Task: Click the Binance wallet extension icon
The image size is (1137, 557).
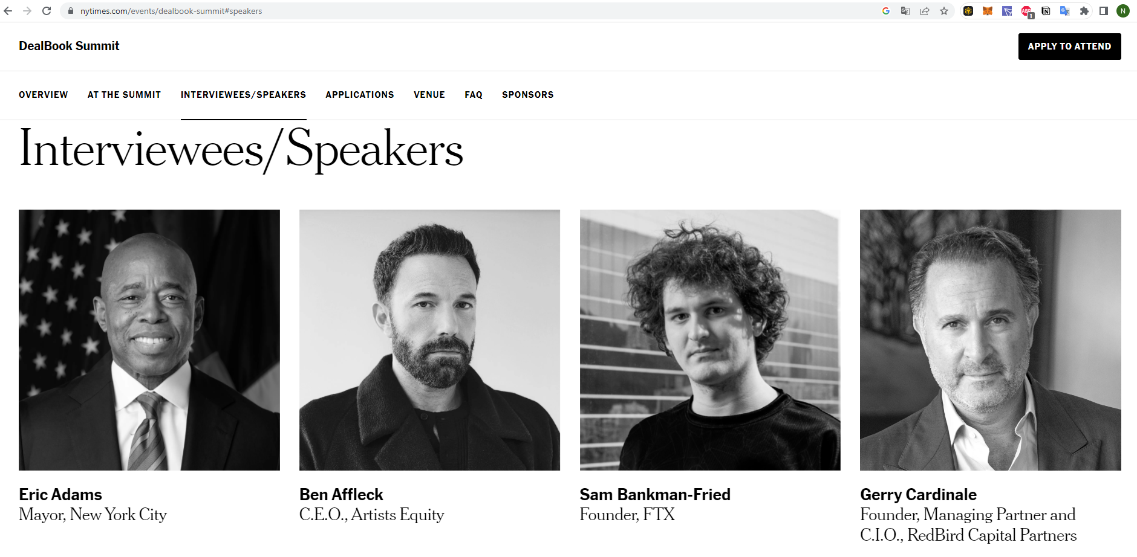Action: (x=968, y=11)
